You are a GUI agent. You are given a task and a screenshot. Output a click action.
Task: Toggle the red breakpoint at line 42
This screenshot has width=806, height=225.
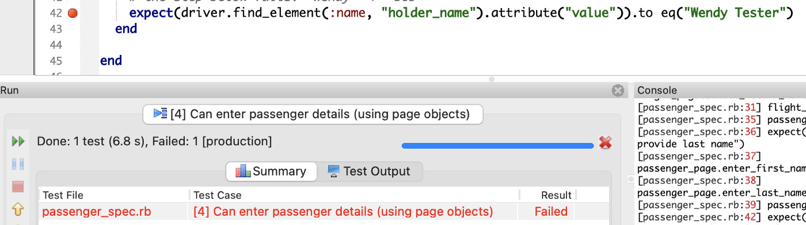tap(73, 13)
